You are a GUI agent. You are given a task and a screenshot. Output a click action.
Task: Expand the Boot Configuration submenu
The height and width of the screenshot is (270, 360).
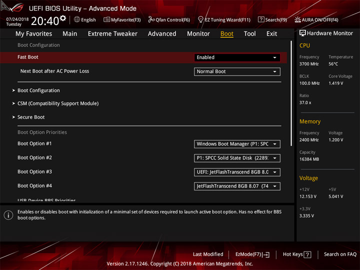tap(38, 90)
